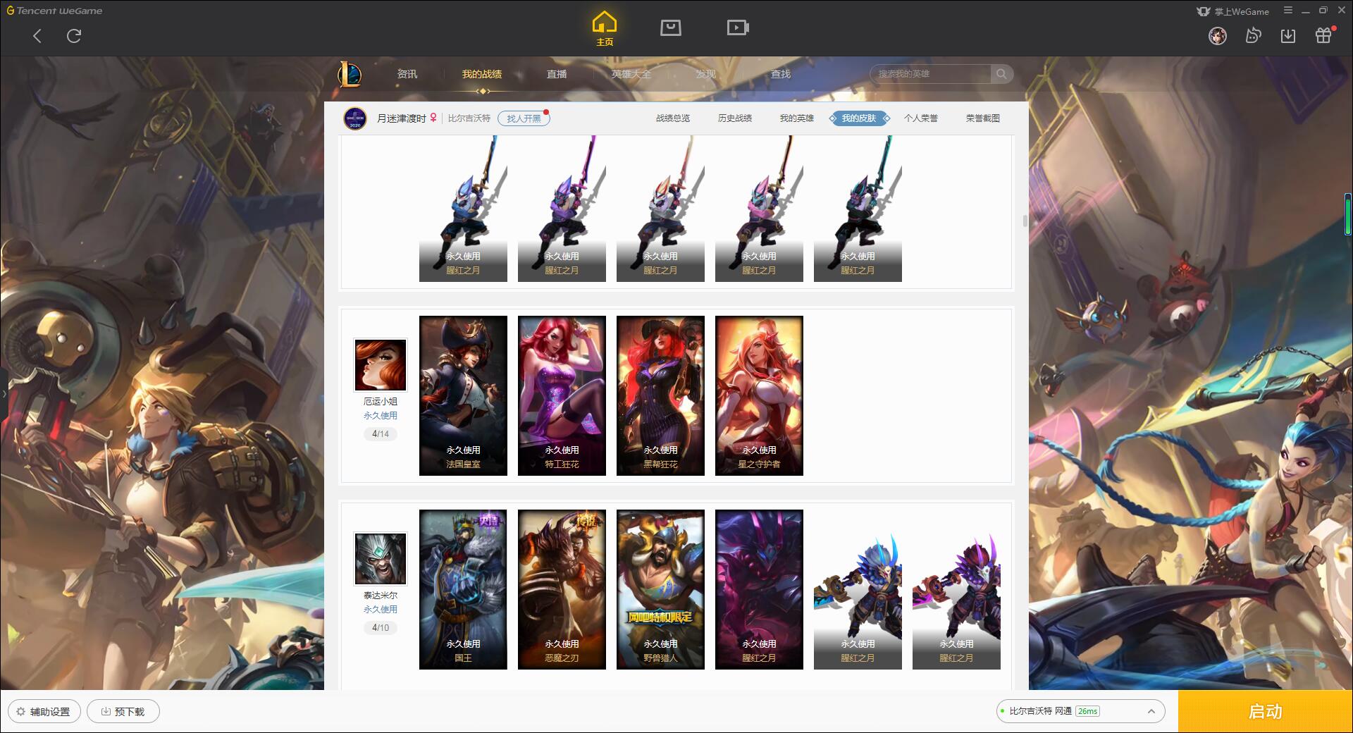Screen dimensions: 1353x733
Task: Open 历史战绩 sub-tab
Action: tap(735, 118)
